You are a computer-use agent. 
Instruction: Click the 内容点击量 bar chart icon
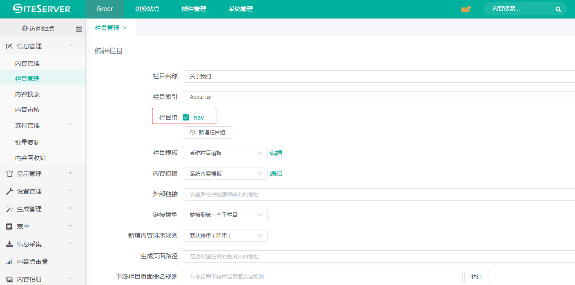pyautogui.click(x=9, y=262)
